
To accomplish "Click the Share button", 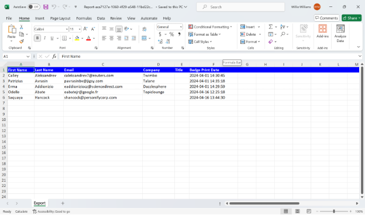I will [x=352, y=18].
